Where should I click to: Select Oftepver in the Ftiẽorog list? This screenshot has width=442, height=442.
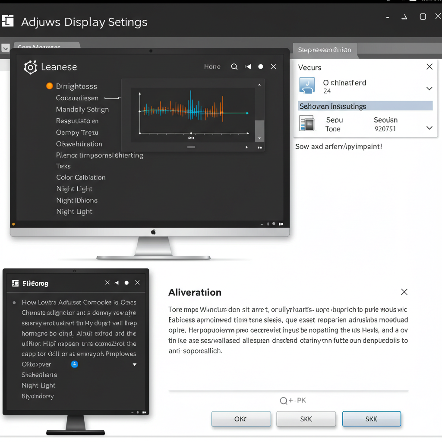click(x=36, y=364)
